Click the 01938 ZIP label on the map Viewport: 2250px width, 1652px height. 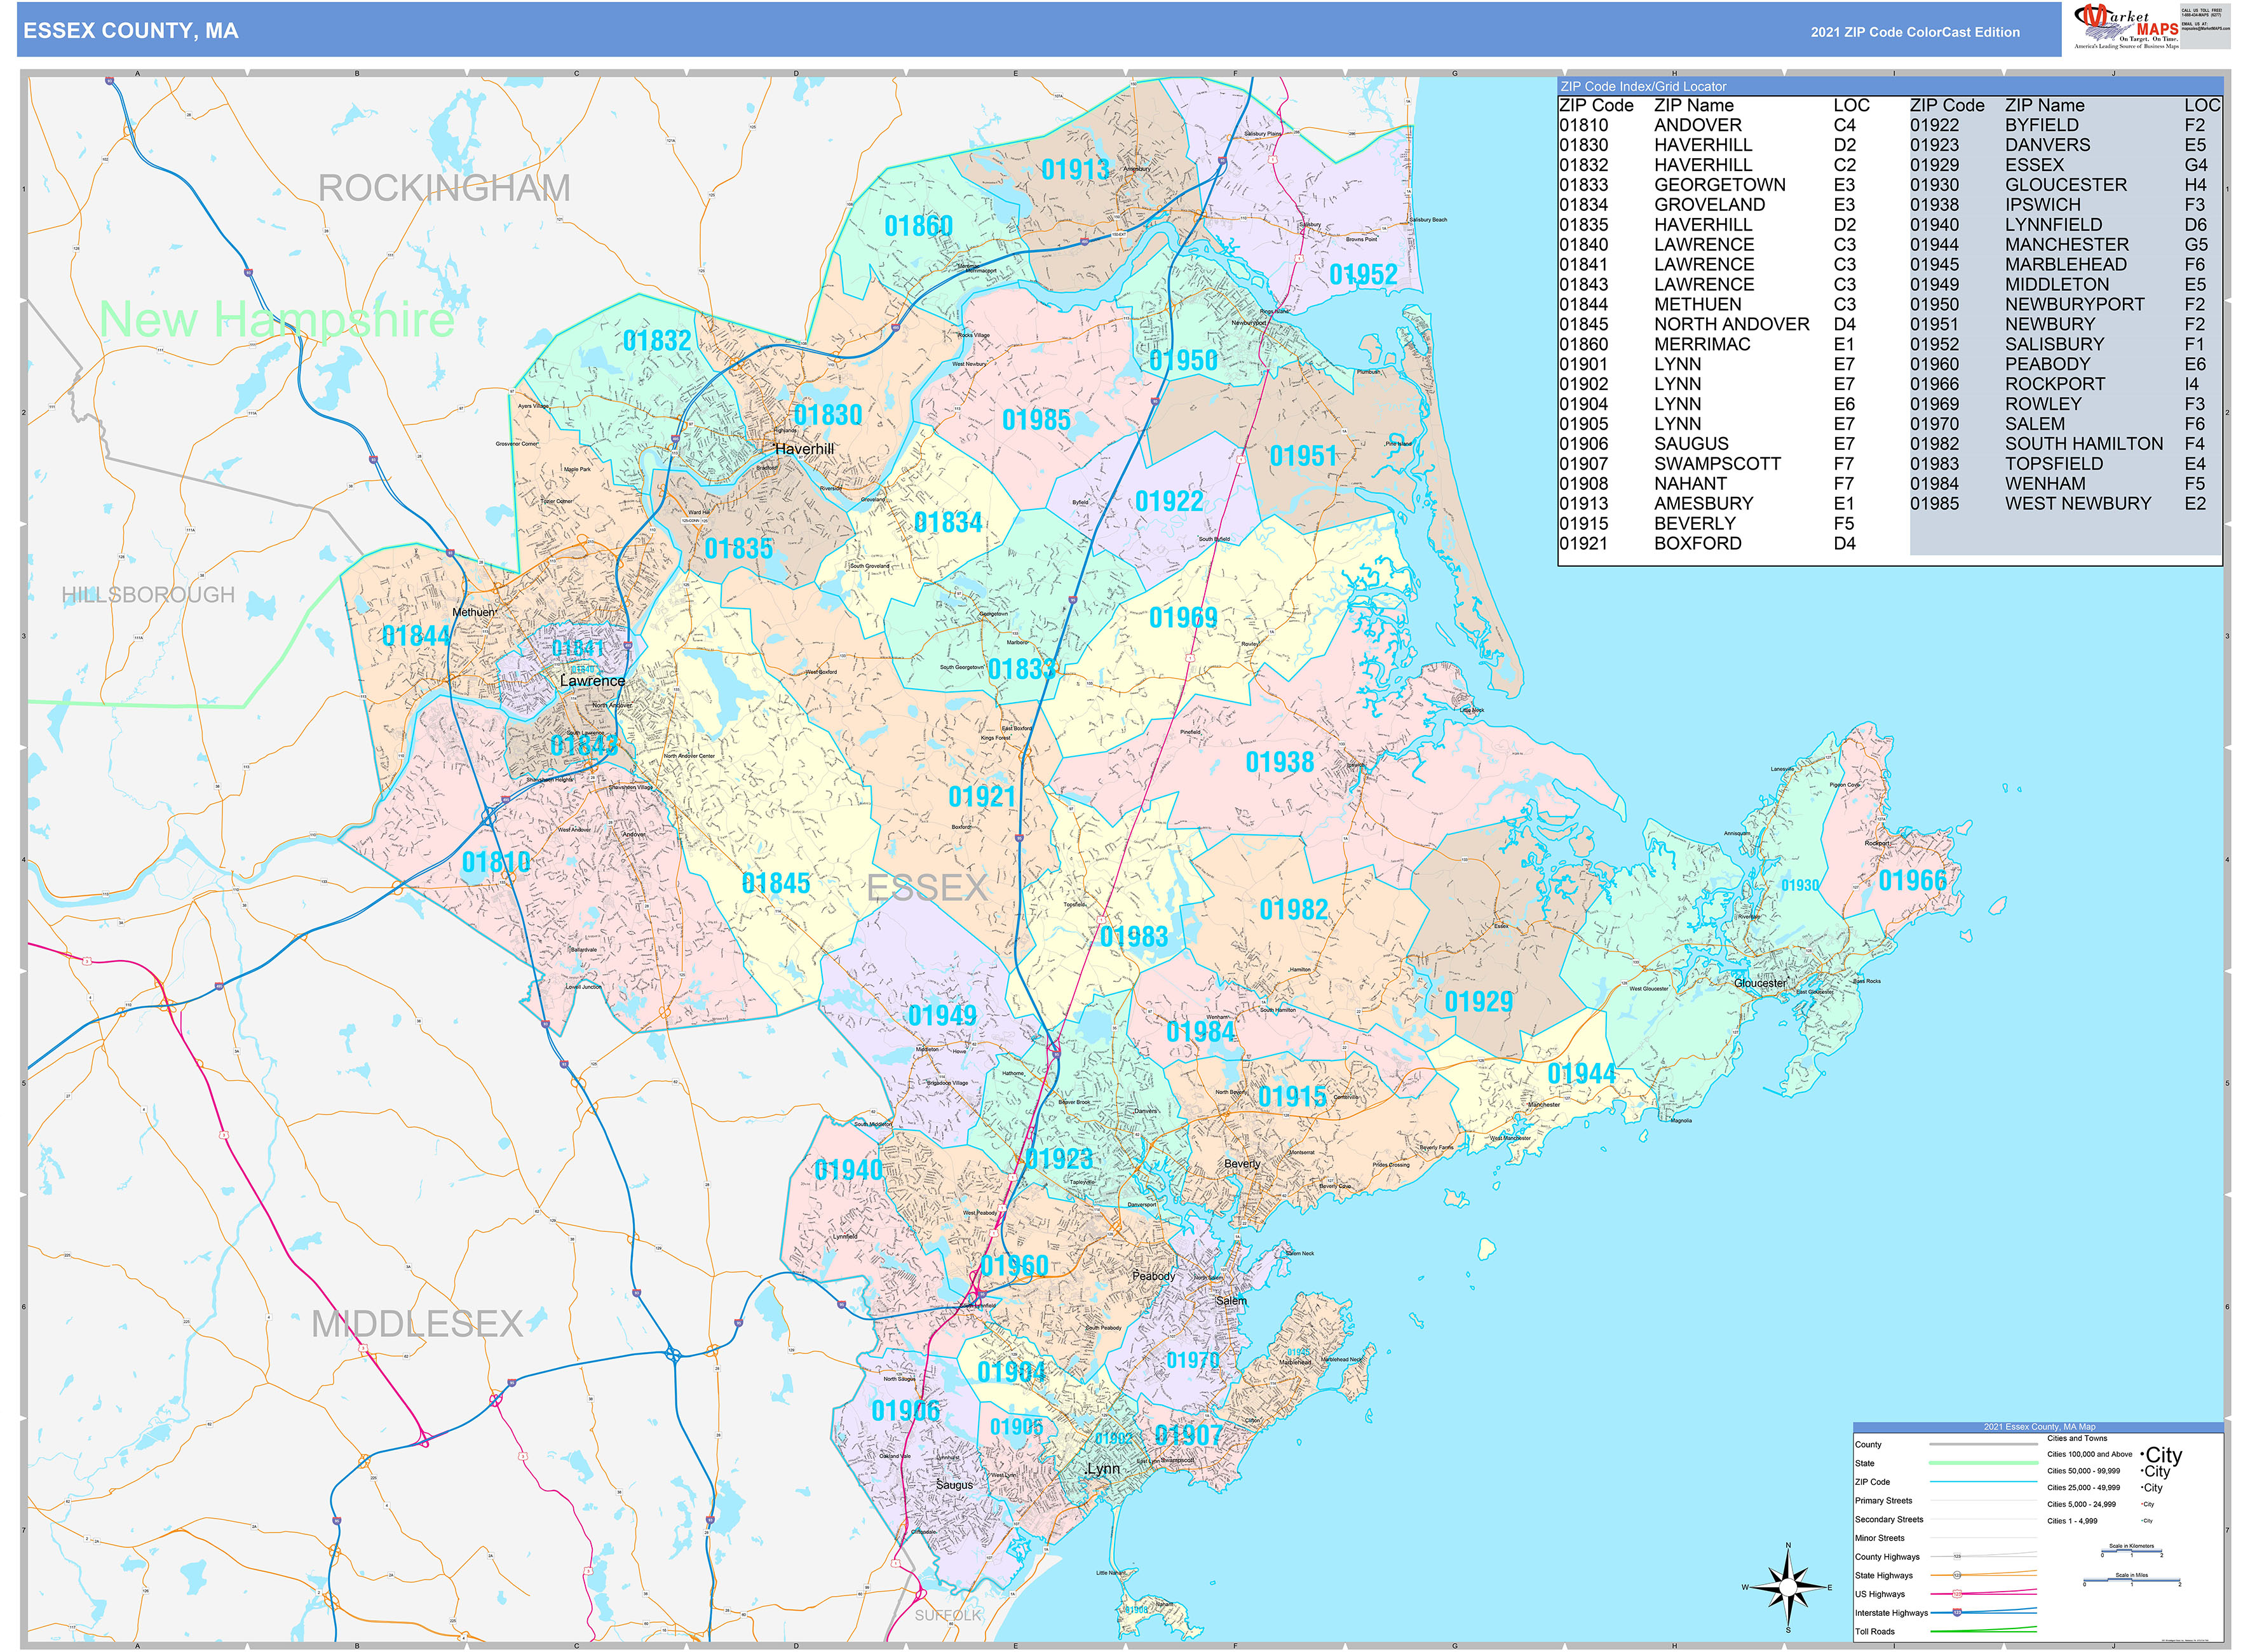click(x=1280, y=763)
